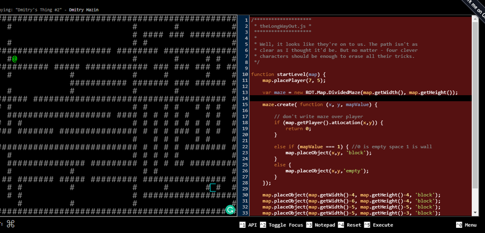The image size is (485, 233).
Task: Click the "Dmitry's Thing #2" song title
Action: pyautogui.click(x=40, y=10)
